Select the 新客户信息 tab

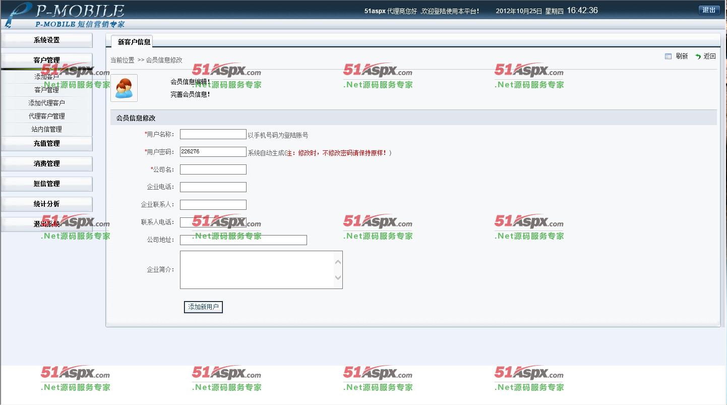click(x=134, y=42)
